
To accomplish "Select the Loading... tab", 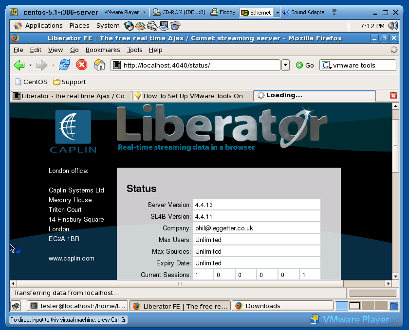I will [315, 96].
